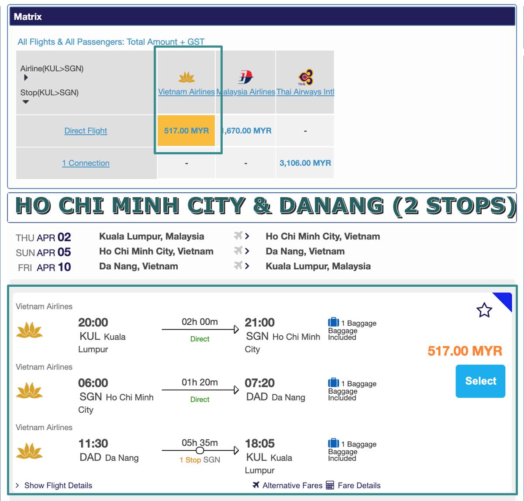Filter by 1 Connection row link
524x501 pixels.
pos(86,163)
